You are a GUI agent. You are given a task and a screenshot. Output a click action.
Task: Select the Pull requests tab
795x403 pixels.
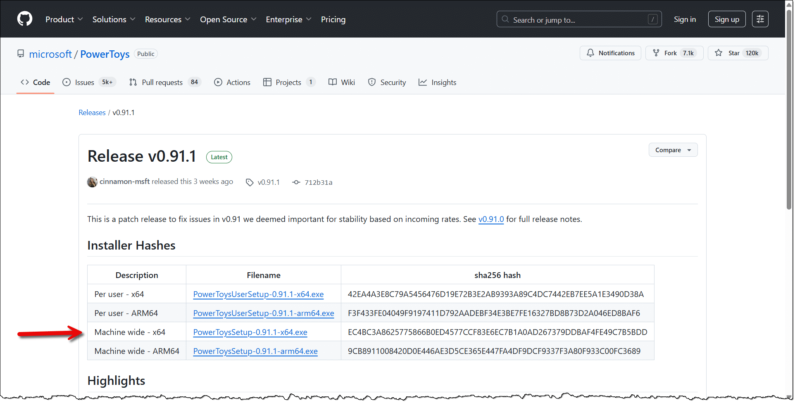tap(165, 82)
